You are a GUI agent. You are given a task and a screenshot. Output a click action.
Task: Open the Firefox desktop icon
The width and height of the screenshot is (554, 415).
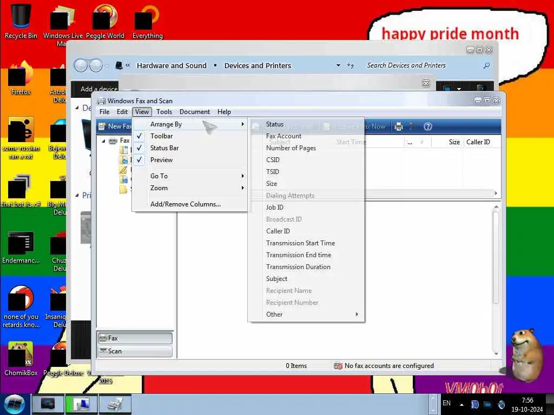point(21,78)
